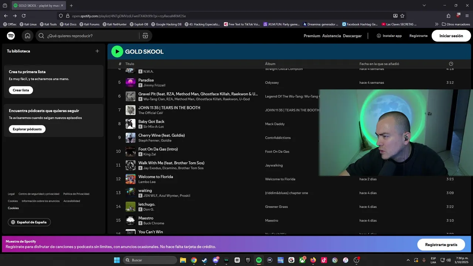Open the Descargar link

point(352,36)
